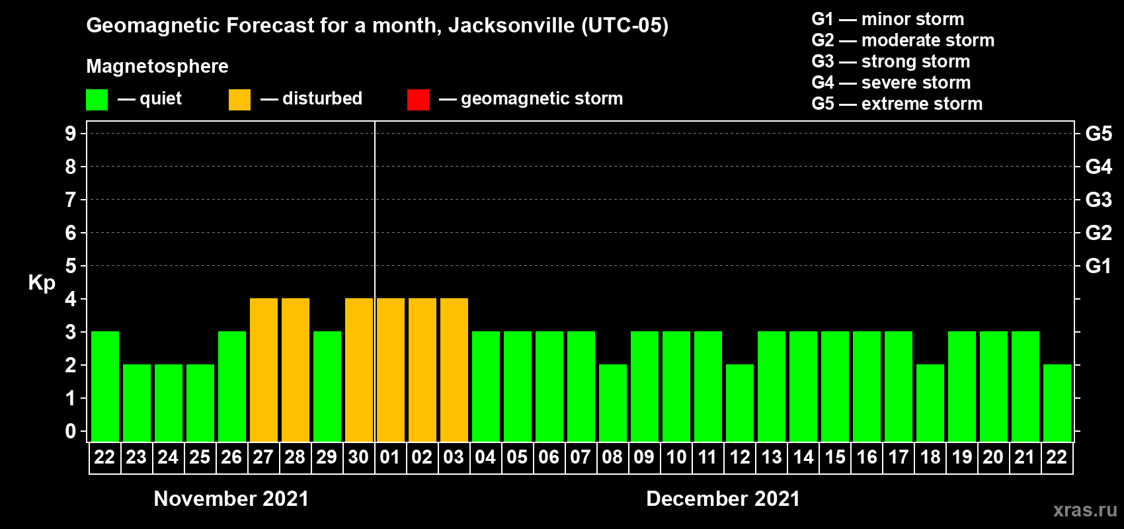This screenshot has width=1124, height=529.
Task: Select the November 28 orange bar
Action: pos(296,370)
